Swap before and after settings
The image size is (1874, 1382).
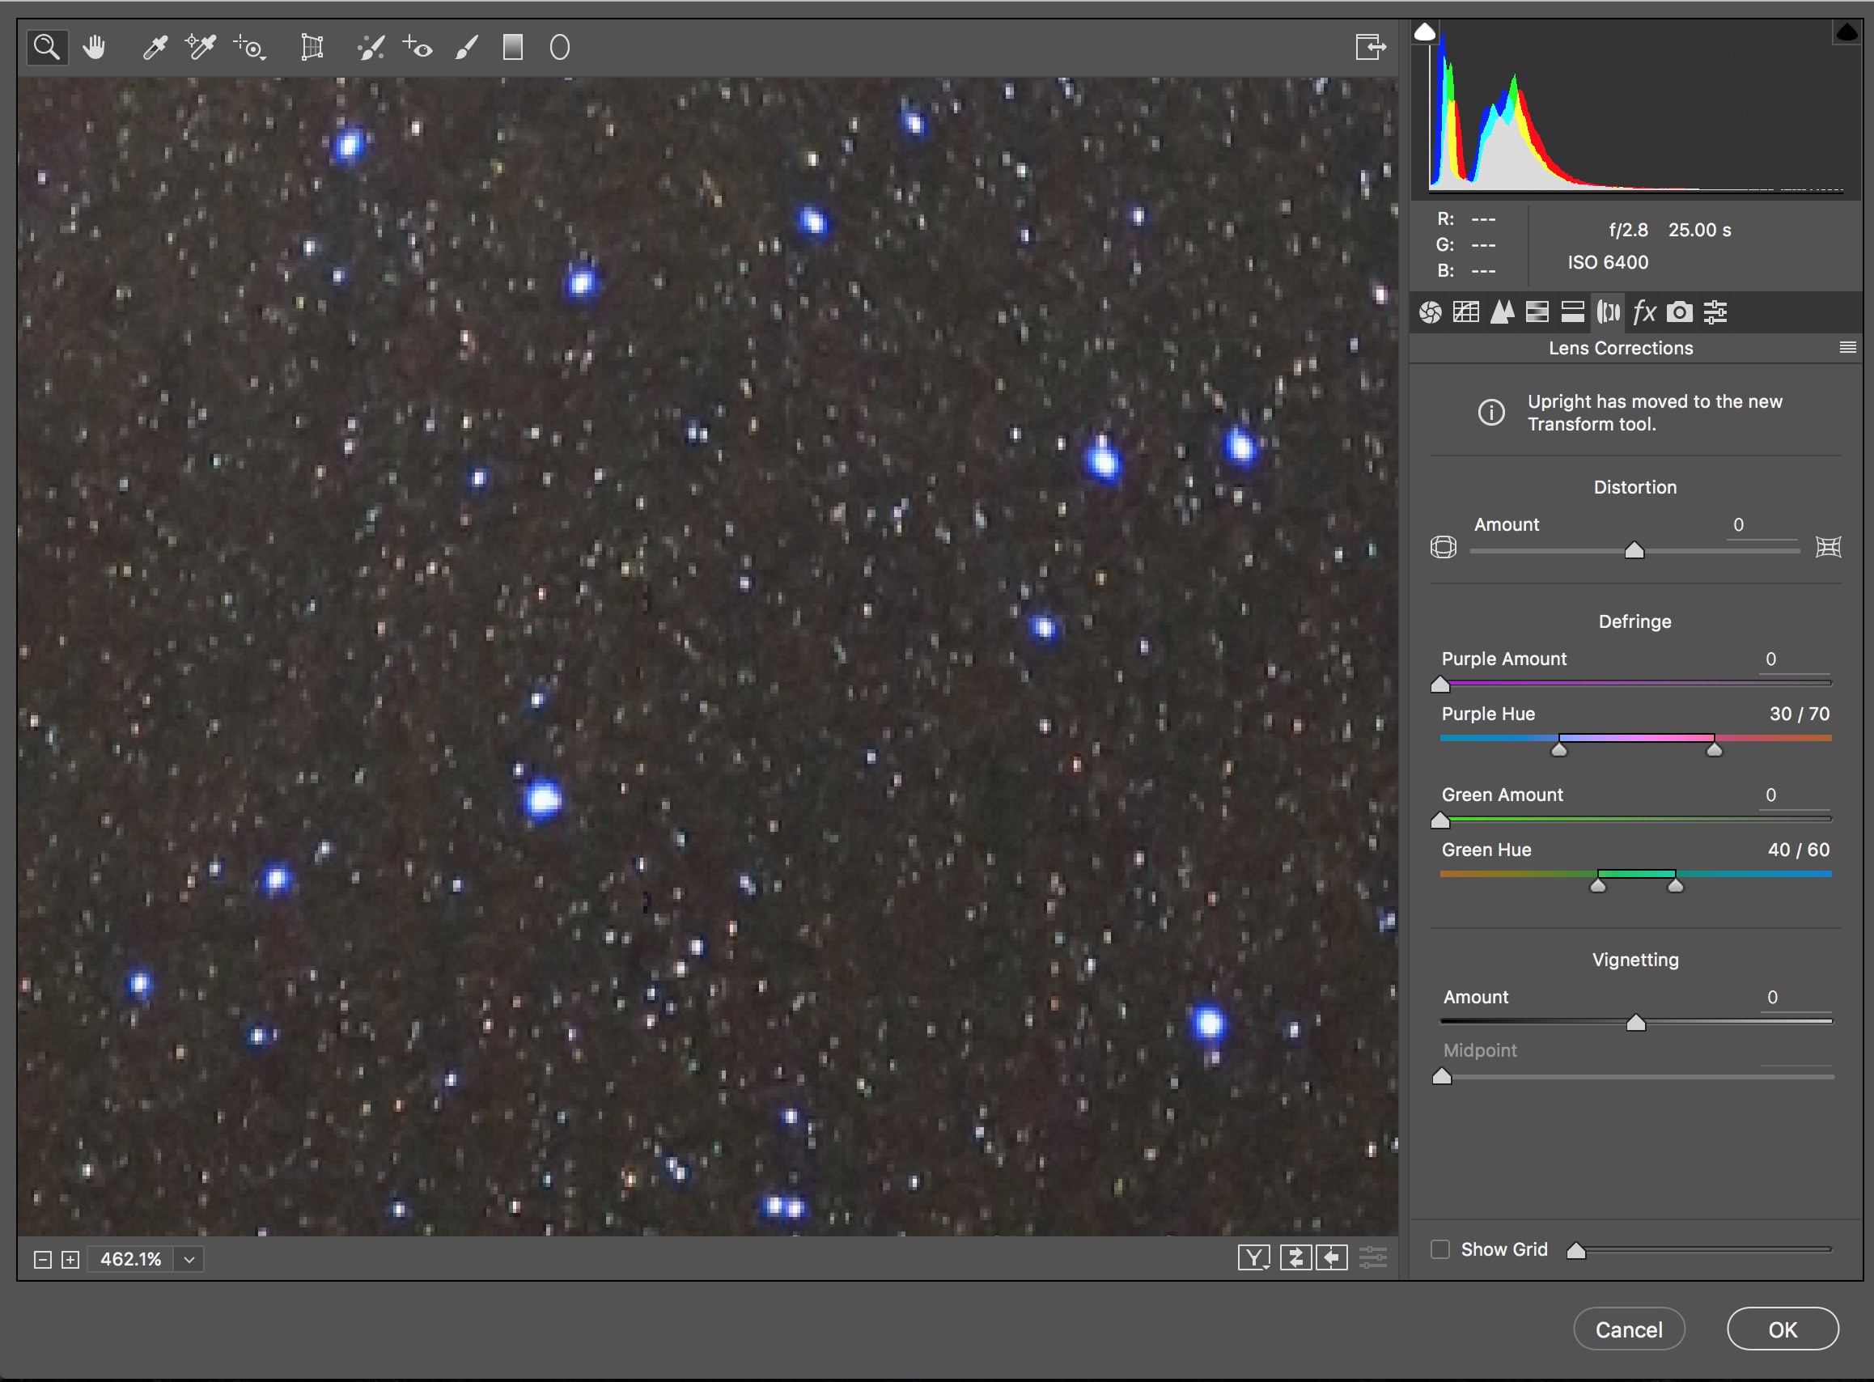(x=1295, y=1257)
